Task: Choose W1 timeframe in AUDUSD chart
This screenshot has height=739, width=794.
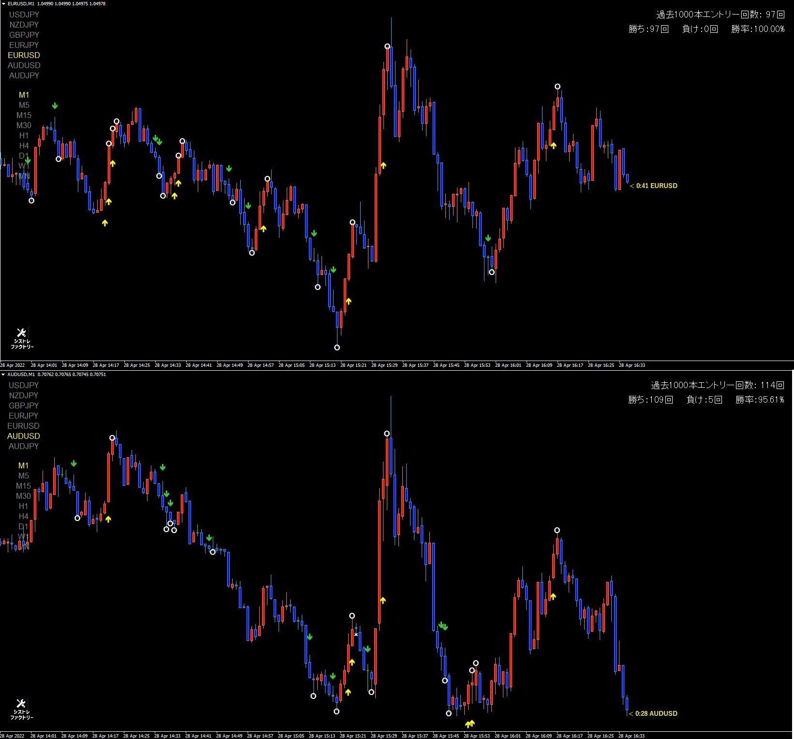Action: click(x=24, y=536)
